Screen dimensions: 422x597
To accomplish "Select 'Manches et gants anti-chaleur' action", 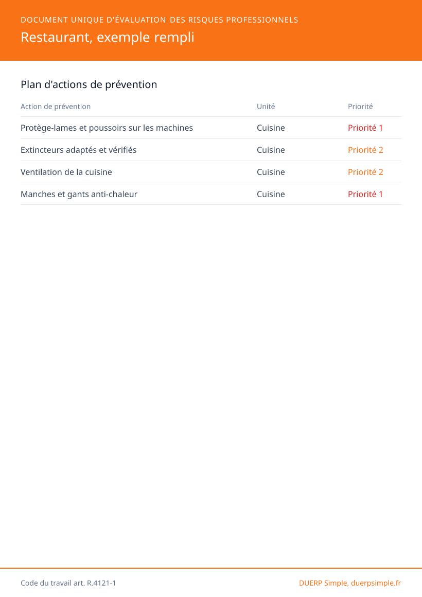I will point(79,194).
